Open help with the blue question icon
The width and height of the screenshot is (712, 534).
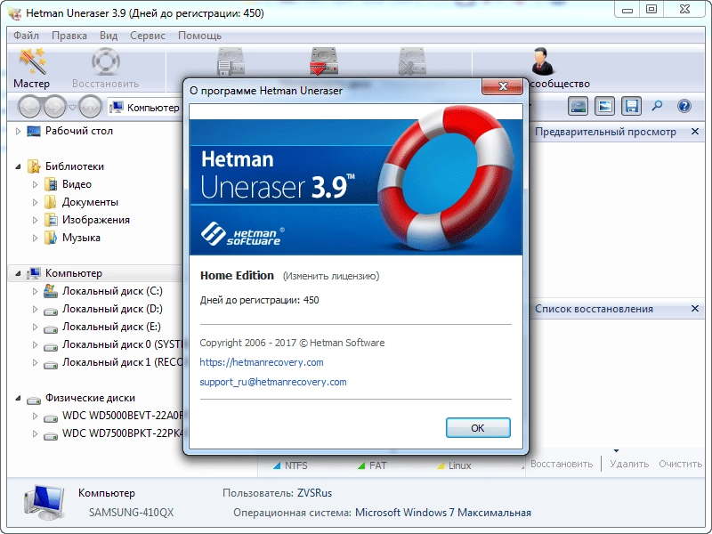click(684, 106)
